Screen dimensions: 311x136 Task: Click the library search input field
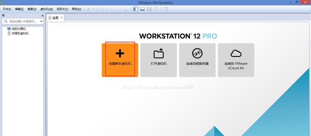point(23,21)
